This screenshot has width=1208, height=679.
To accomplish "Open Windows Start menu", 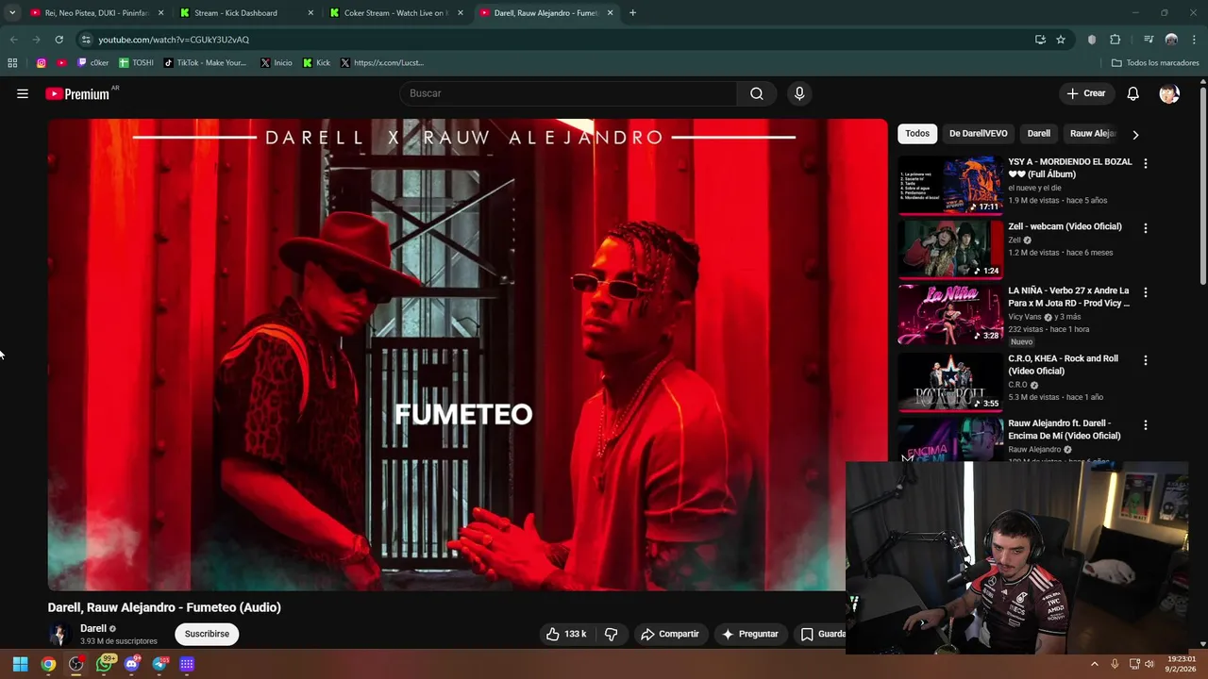I will (x=20, y=664).
